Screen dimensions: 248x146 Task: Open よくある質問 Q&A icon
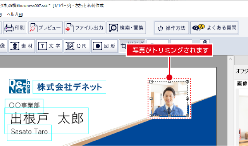pos(214,28)
